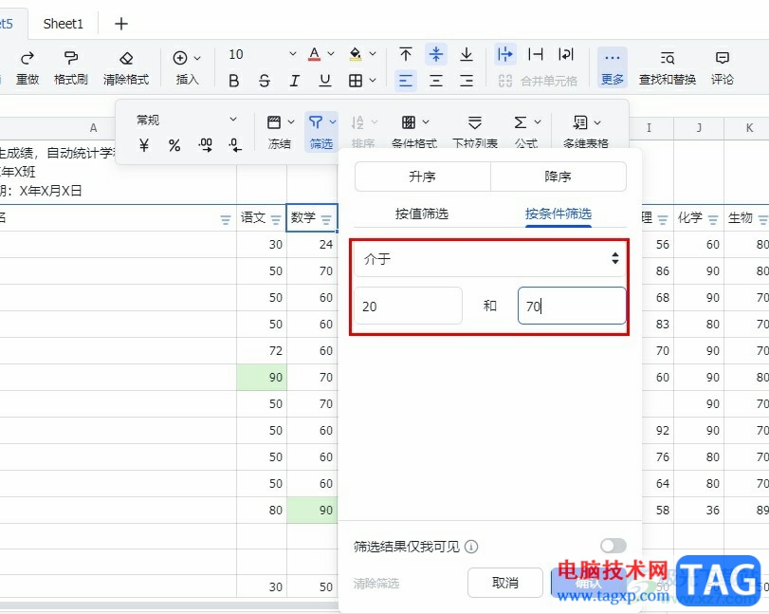The width and height of the screenshot is (769, 614).
Task: Open Sheet1 tab
Action: (64, 24)
